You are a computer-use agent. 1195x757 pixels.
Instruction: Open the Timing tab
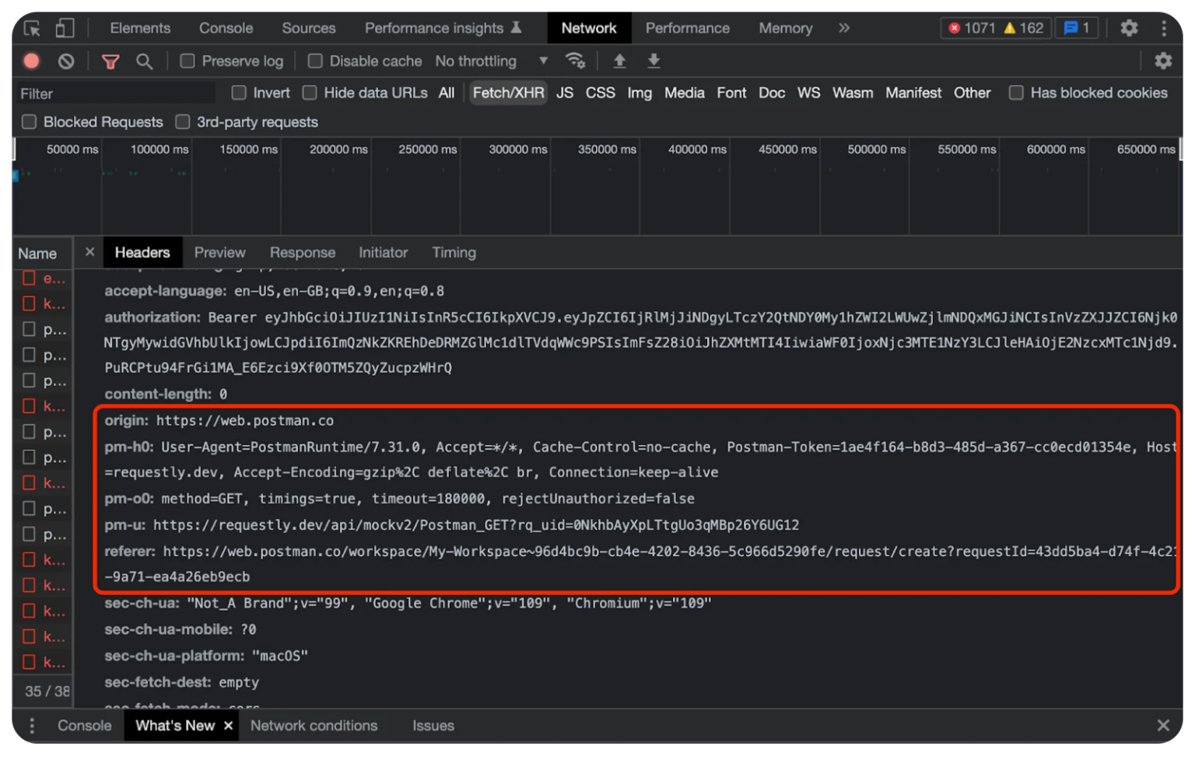coord(454,252)
